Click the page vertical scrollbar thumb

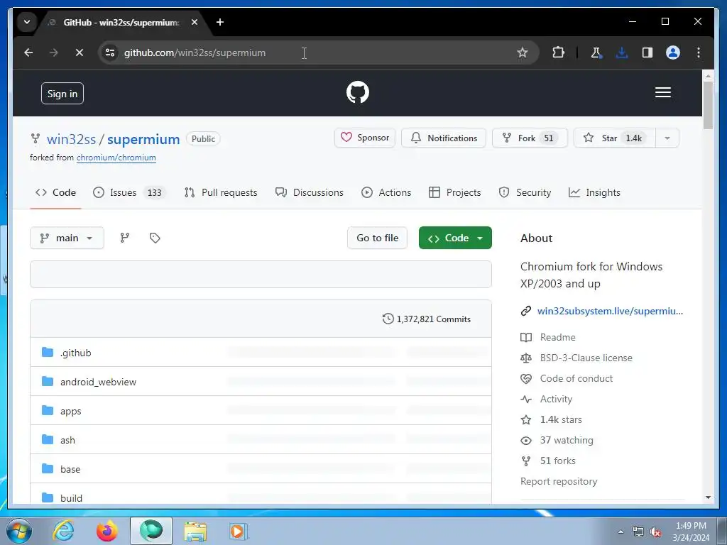click(x=708, y=105)
